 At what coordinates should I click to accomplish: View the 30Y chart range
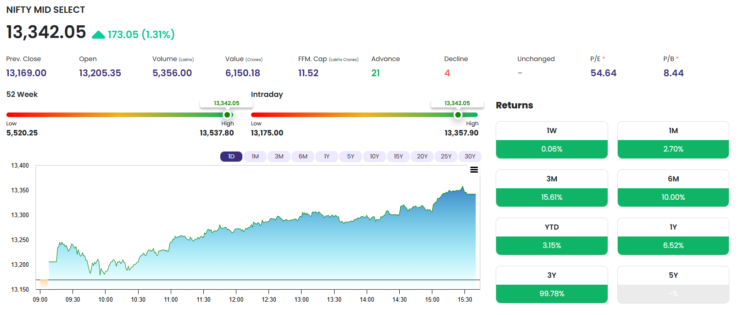(470, 157)
